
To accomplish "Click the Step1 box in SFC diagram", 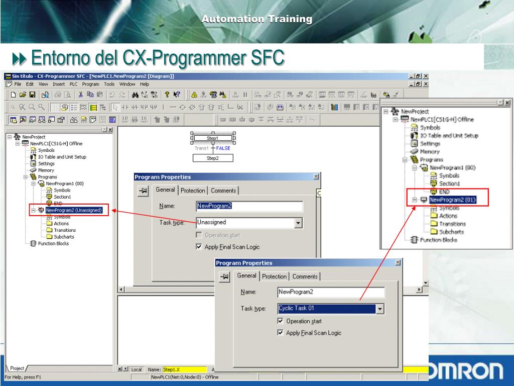I will point(213,138).
